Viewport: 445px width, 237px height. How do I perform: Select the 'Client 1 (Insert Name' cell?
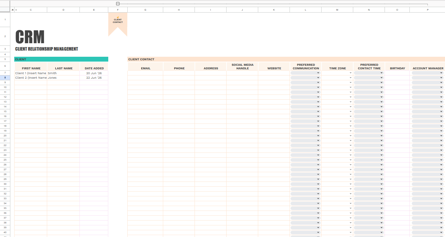pyautogui.click(x=31, y=73)
